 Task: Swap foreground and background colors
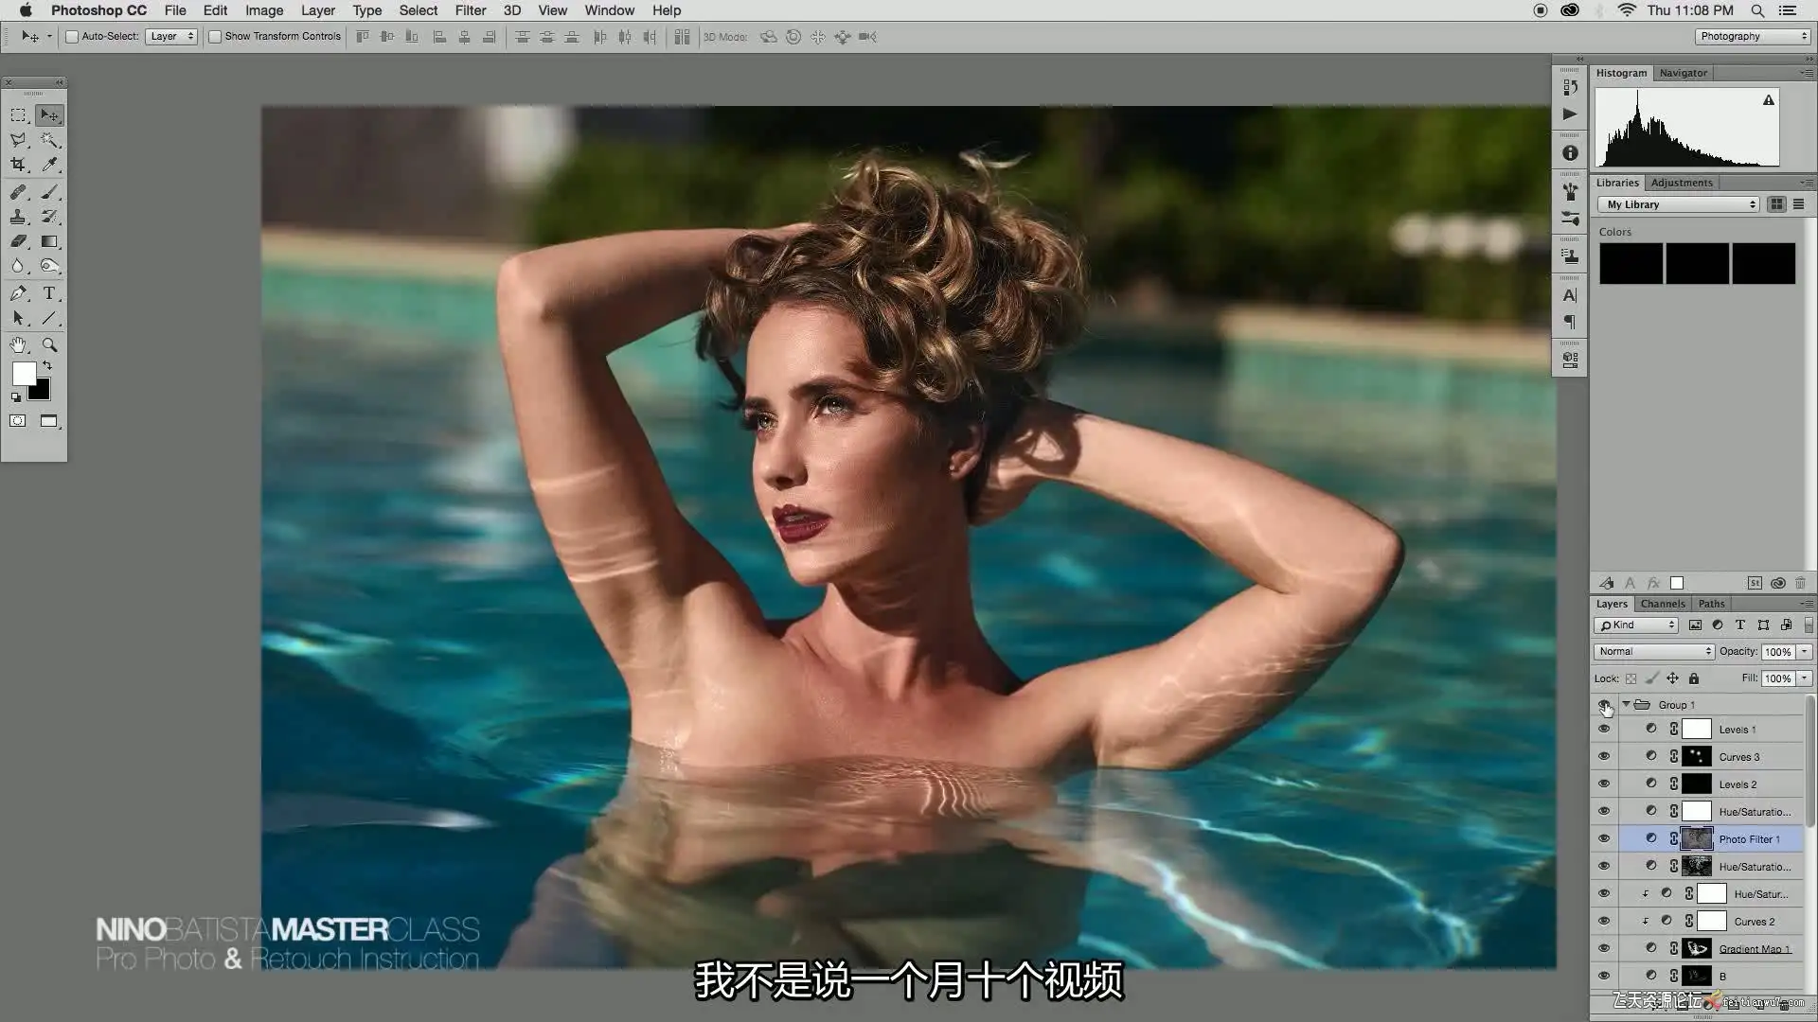pyautogui.click(x=46, y=365)
